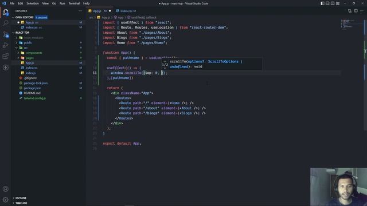Click App.js in the breadcrumb path
367x206 pixels.
(x=106, y=18)
